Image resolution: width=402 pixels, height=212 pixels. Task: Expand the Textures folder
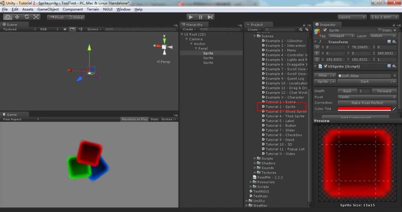pos(255,172)
